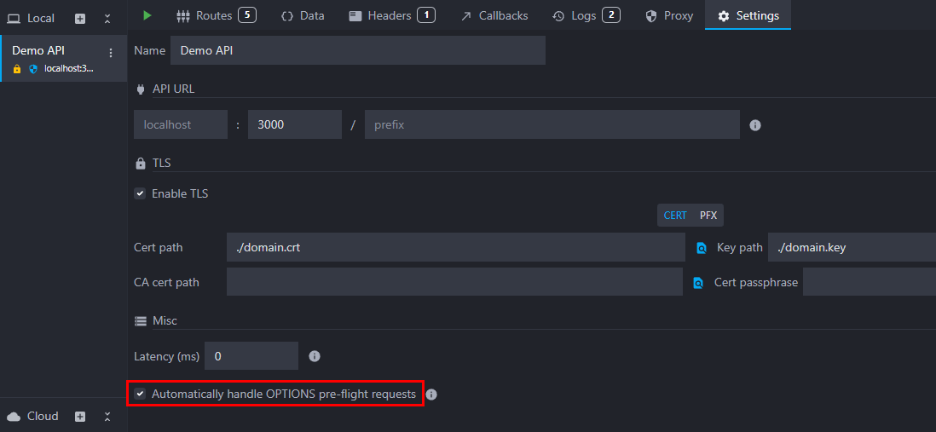936x432 pixels.
Task: Add a new Local environment
Action: [x=80, y=18]
